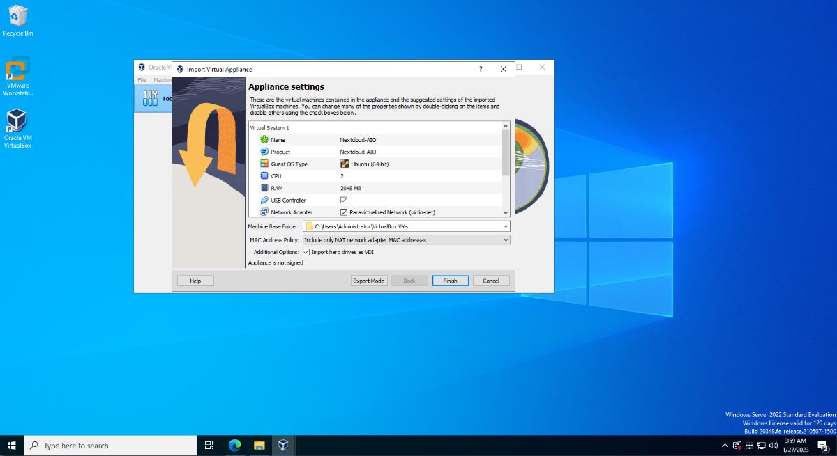Click the USB Controller icon

264,201
